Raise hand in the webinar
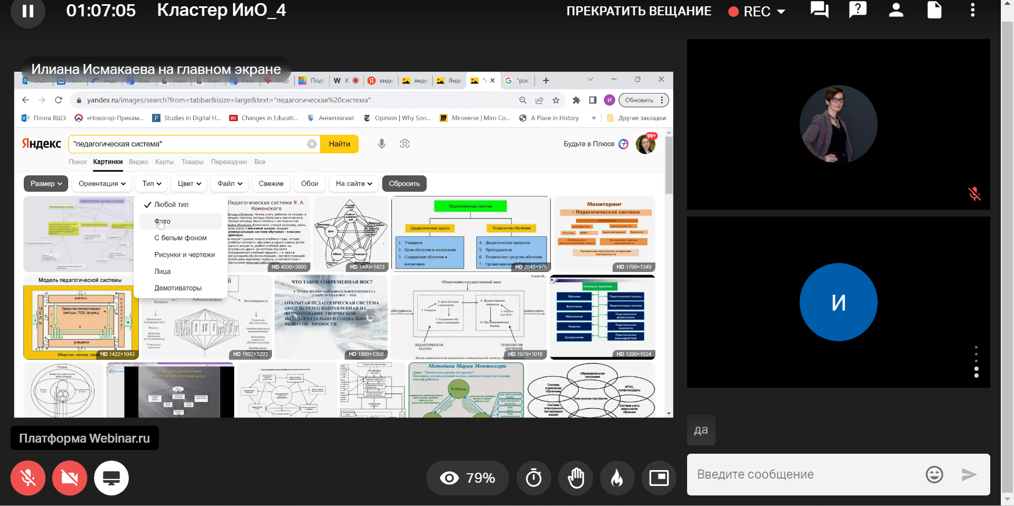The height and width of the screenshot is (506, 1014). pos(576,478)
